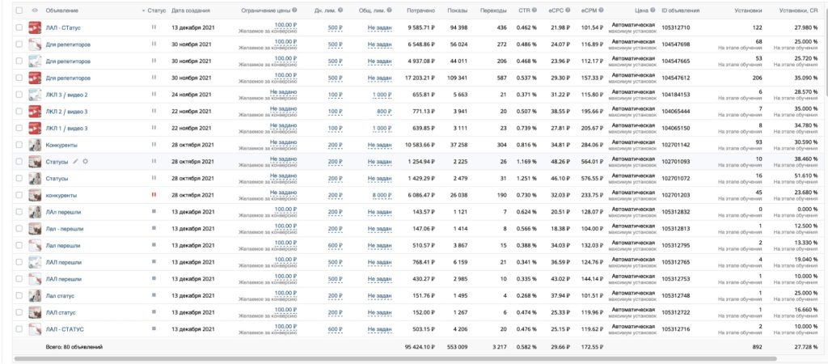828x364 pixels.
Task: Check the box for ЛКЛ 3 / видео 2
Action: [19, 95]
